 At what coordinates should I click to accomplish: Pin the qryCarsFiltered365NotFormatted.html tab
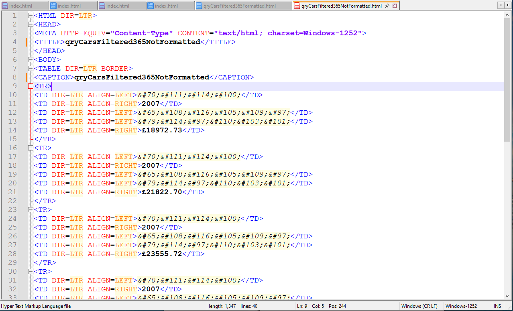[387, 6]
